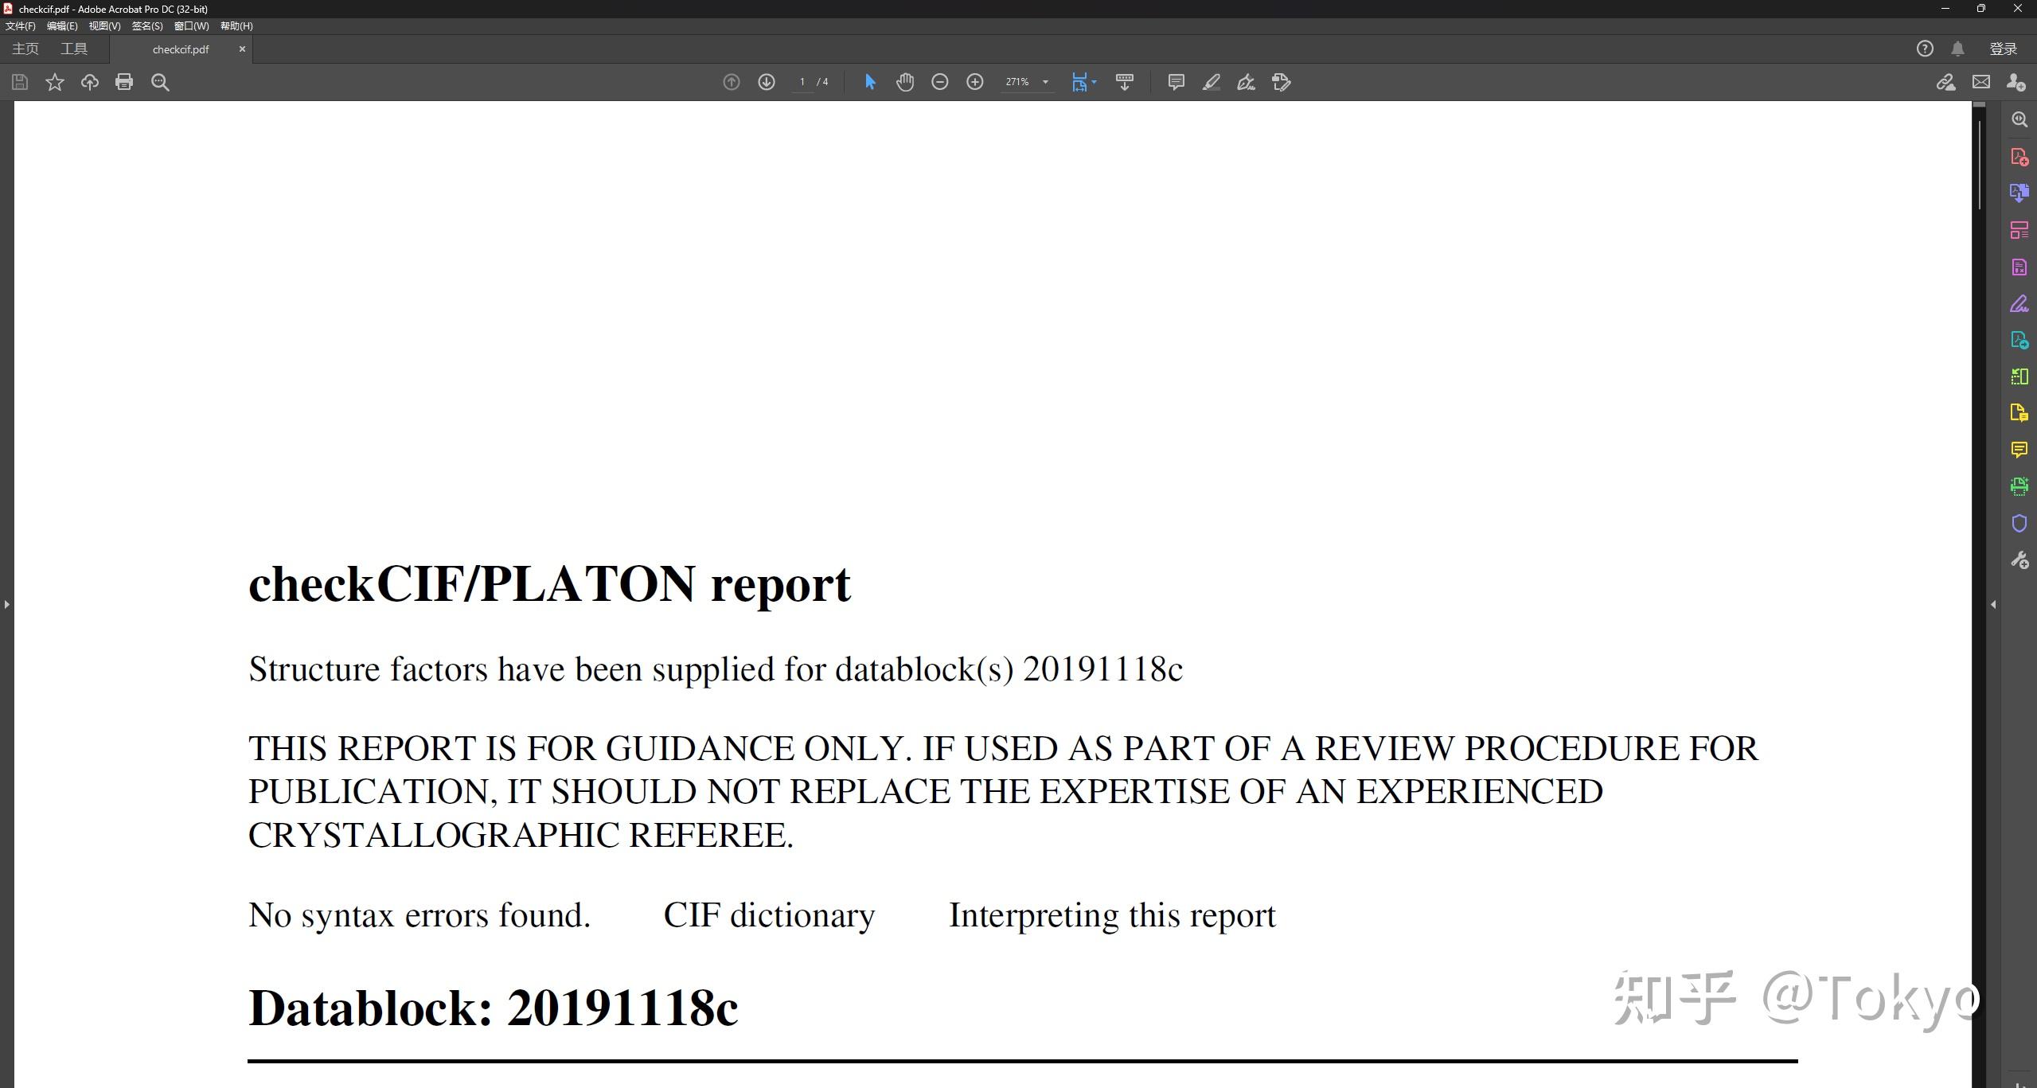Screen dimensions: 2037x1088
Task: Open the zoom percentage dropdown
Action: click(x=1045, y=82)
